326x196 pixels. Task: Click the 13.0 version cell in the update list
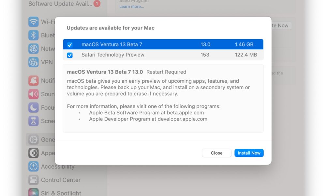click(205, 44)
